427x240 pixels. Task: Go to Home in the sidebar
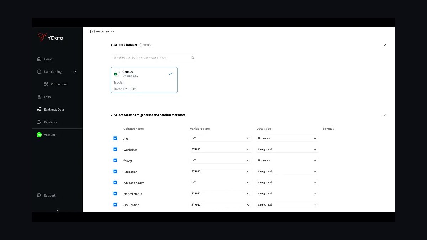click(x=48, y=59)
